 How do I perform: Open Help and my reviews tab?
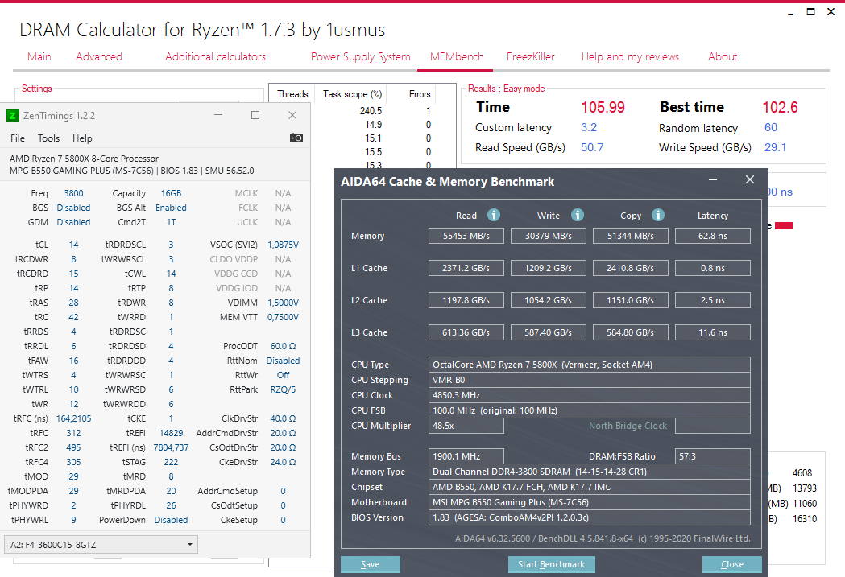pos(630,56)
